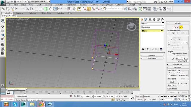This screenshot has height=107, width=191.
Task: Open the Create command panel tab
Action: [x=142, y=20]
